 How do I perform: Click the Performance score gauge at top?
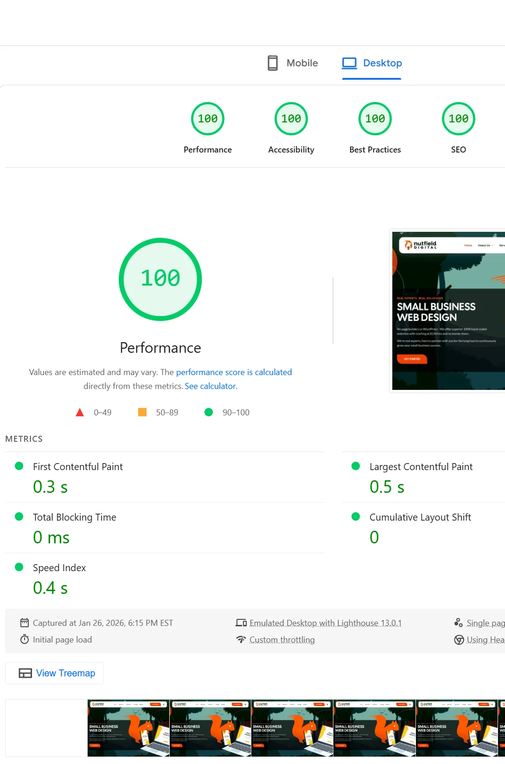click(x=208, y=119)
